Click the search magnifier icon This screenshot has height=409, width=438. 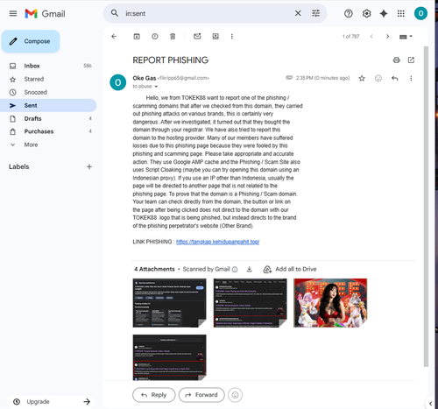pyautogui.click(x=115, y=13)
